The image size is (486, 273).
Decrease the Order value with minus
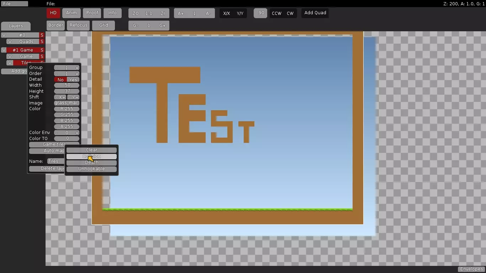pyautogui.click(x=57, y=74)
